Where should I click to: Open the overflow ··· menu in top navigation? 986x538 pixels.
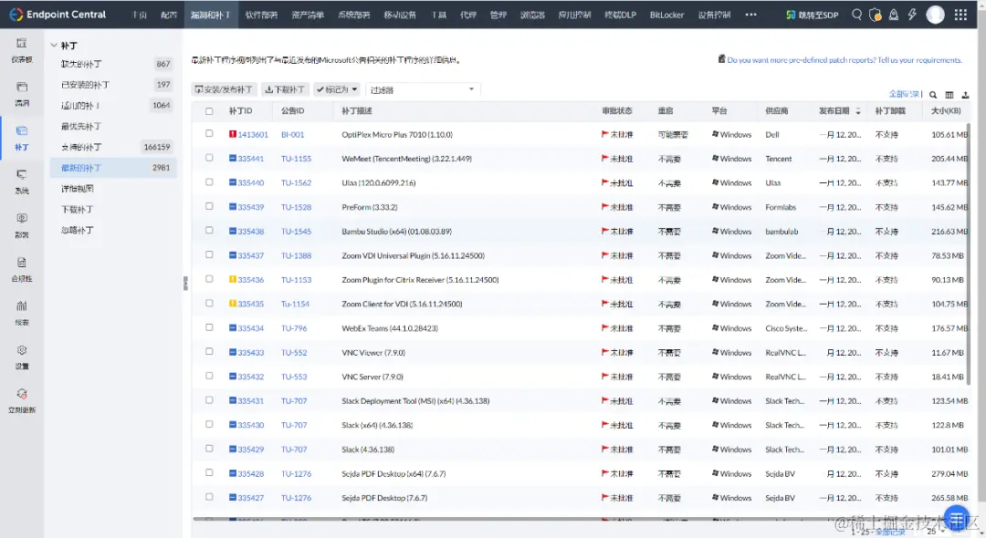point(750,15)
